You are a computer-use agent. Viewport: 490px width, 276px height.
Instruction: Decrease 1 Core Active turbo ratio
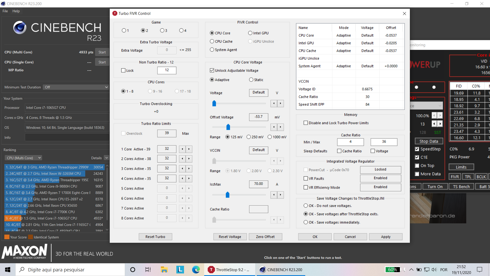click(182, 149)
